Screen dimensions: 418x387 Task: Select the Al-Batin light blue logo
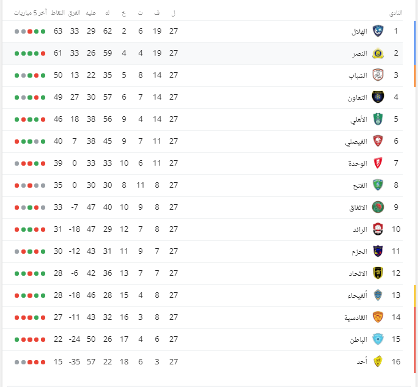tap(378, 339)
